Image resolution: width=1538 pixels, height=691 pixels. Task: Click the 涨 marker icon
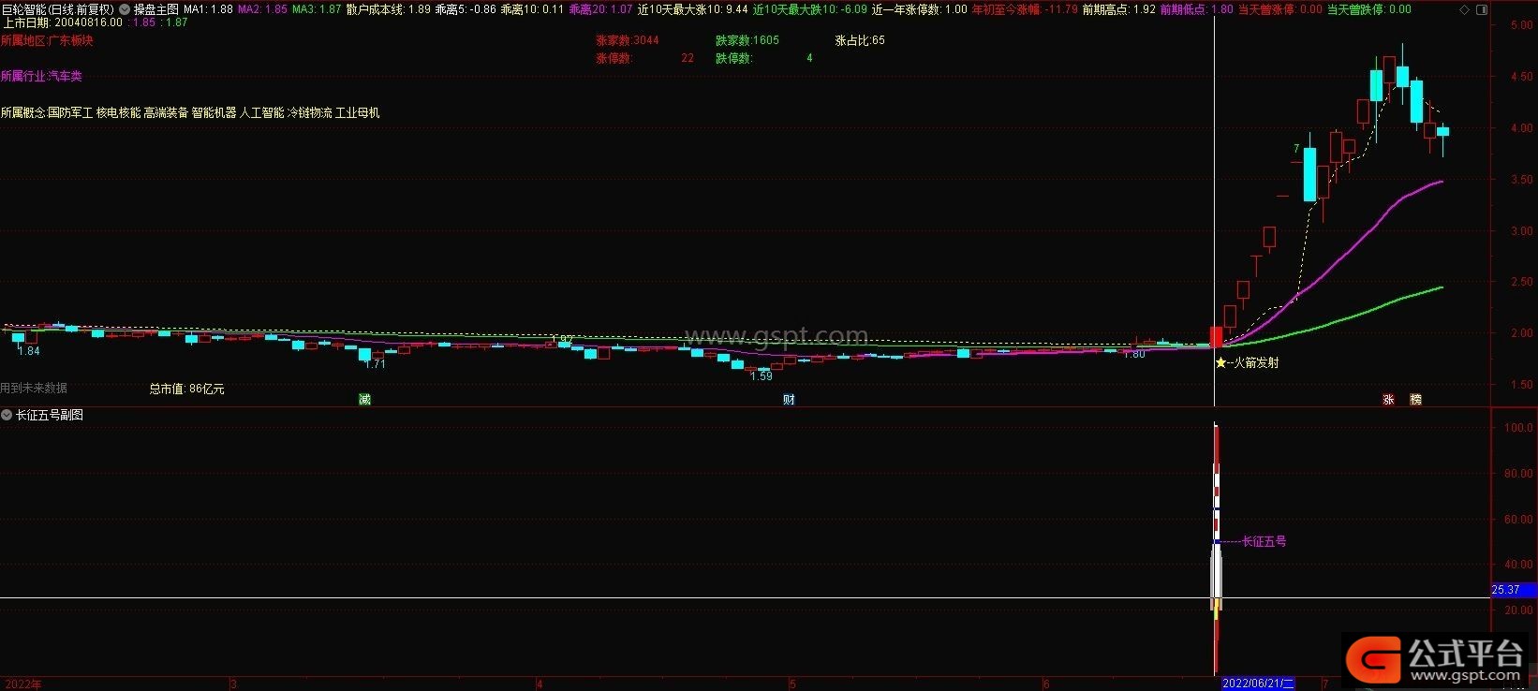pyautogui.click(x=1388, y=400)
